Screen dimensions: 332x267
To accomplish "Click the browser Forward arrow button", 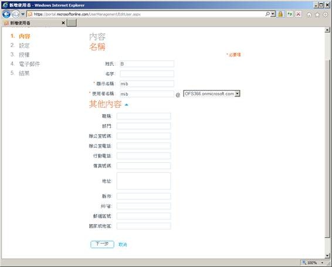I will point(15,14).
